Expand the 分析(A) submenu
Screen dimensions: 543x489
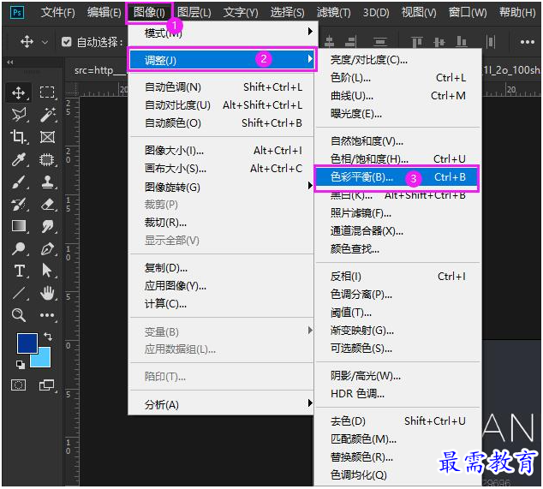coord(222,404)
